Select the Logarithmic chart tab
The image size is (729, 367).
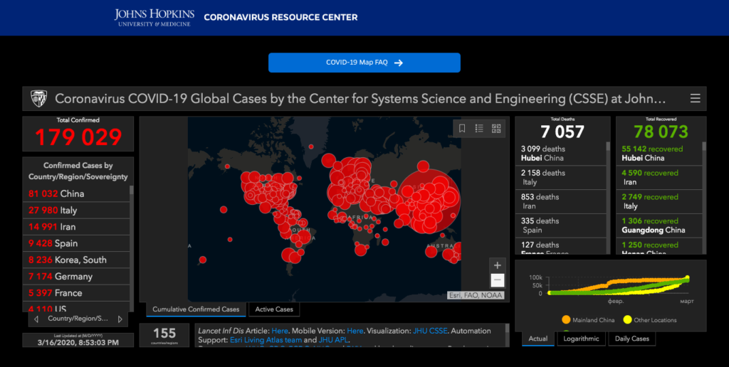click(581, 339)
